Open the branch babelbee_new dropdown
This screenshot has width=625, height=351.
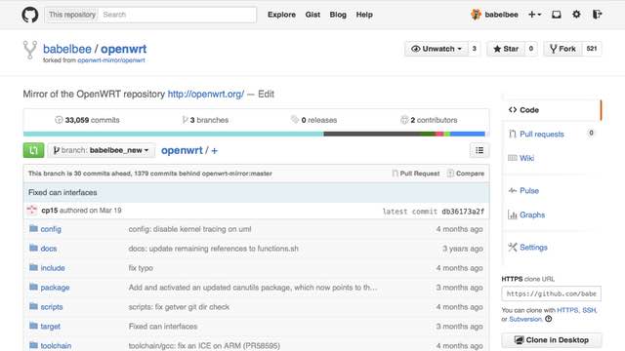pyautogui.click(x=102, y=150)
